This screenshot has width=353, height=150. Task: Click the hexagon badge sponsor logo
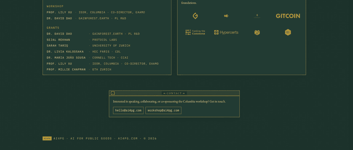(288, 32)
